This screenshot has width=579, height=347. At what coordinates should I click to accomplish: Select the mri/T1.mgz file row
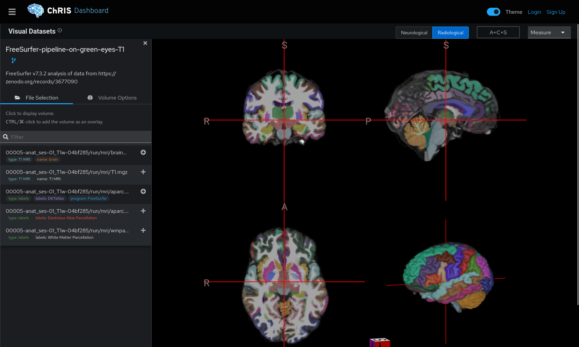tap(76, 175)
